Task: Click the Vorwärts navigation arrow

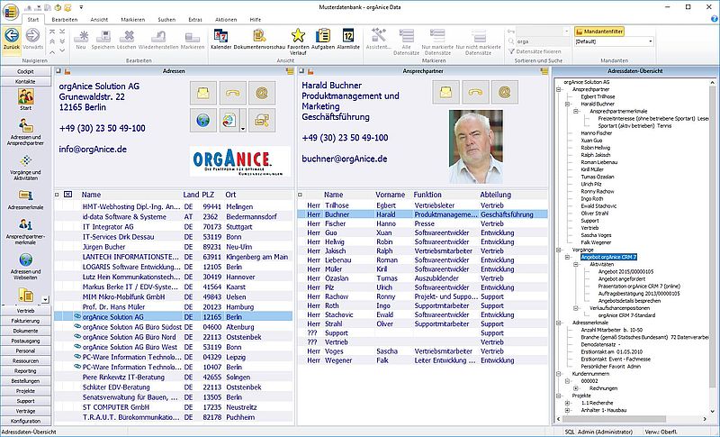Action: pos(32,39)
